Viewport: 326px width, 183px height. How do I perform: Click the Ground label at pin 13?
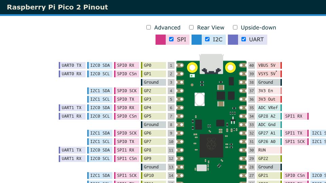pos(153,167)
